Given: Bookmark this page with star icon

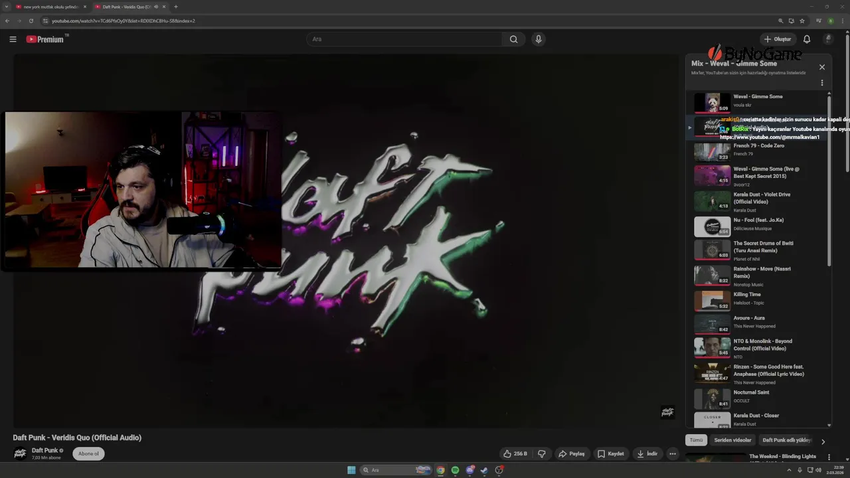Looking at the screenshot, I should pyautogui.click(x=802, y=21).
